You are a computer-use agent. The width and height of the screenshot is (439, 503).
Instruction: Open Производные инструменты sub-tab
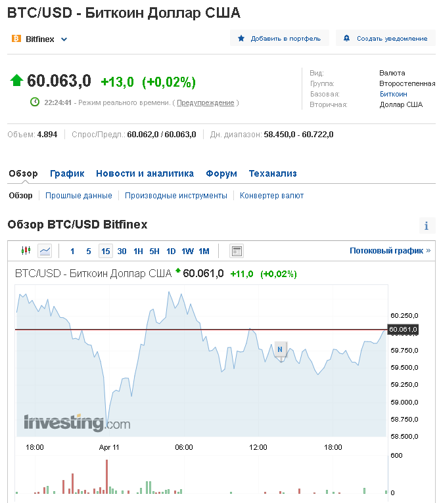pyautogui.click(x=176, y=196)
